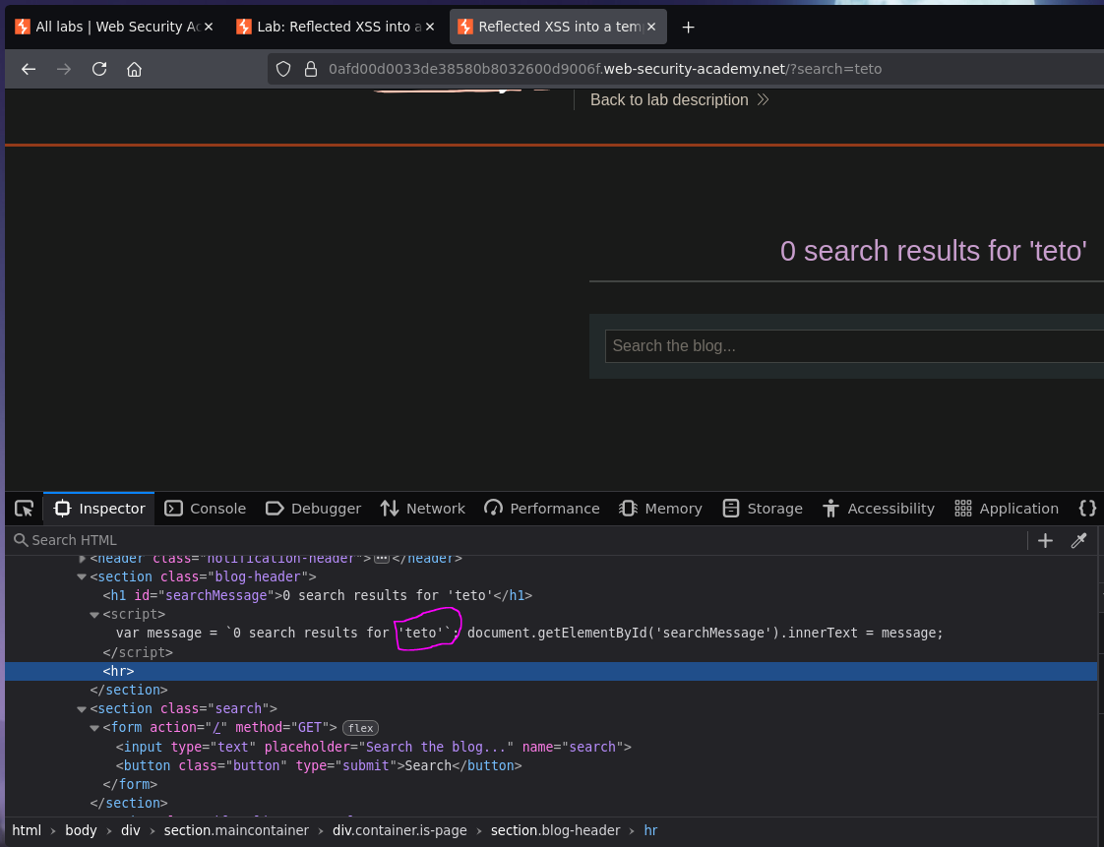Open the Performance panel

[542, 509]
